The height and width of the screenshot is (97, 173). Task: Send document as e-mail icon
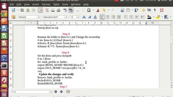coord(34,10)
